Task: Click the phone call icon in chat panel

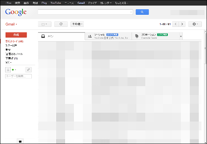Action: 28,70
